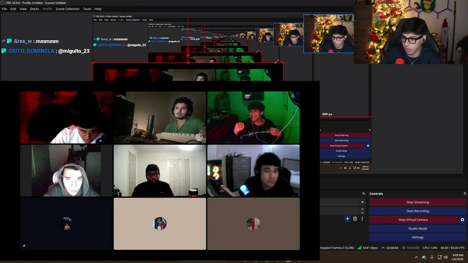This screenshot has width=468, height=263.
Task: Click Stop Virtual Camera in Controls dock
Action: (x=413, y=220)
